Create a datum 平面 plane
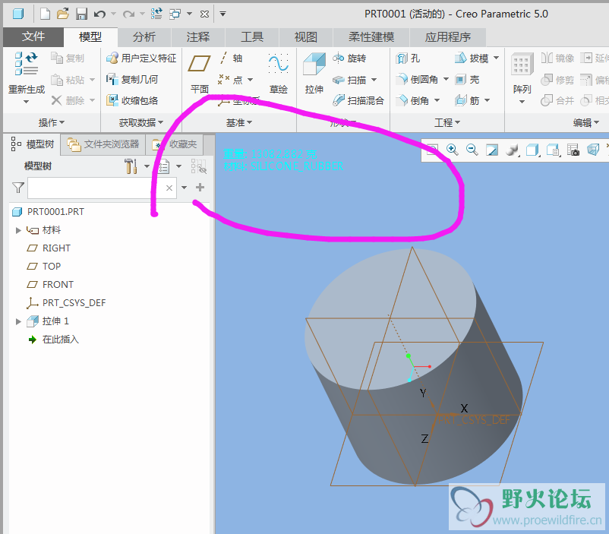 (x=200, y=74)
